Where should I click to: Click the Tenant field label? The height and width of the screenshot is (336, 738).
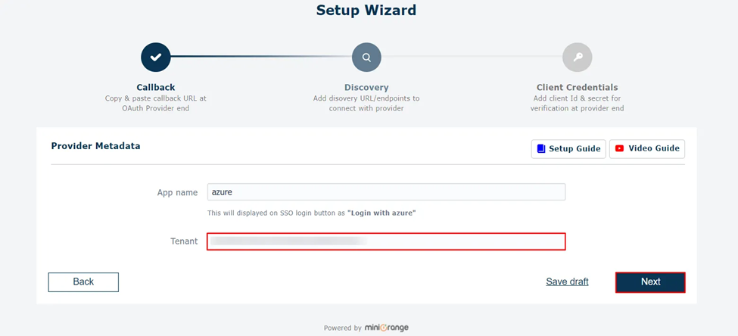point(184,241)
